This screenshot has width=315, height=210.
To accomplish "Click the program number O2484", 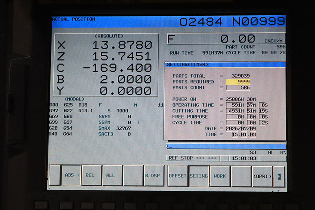I will point(201,22).
